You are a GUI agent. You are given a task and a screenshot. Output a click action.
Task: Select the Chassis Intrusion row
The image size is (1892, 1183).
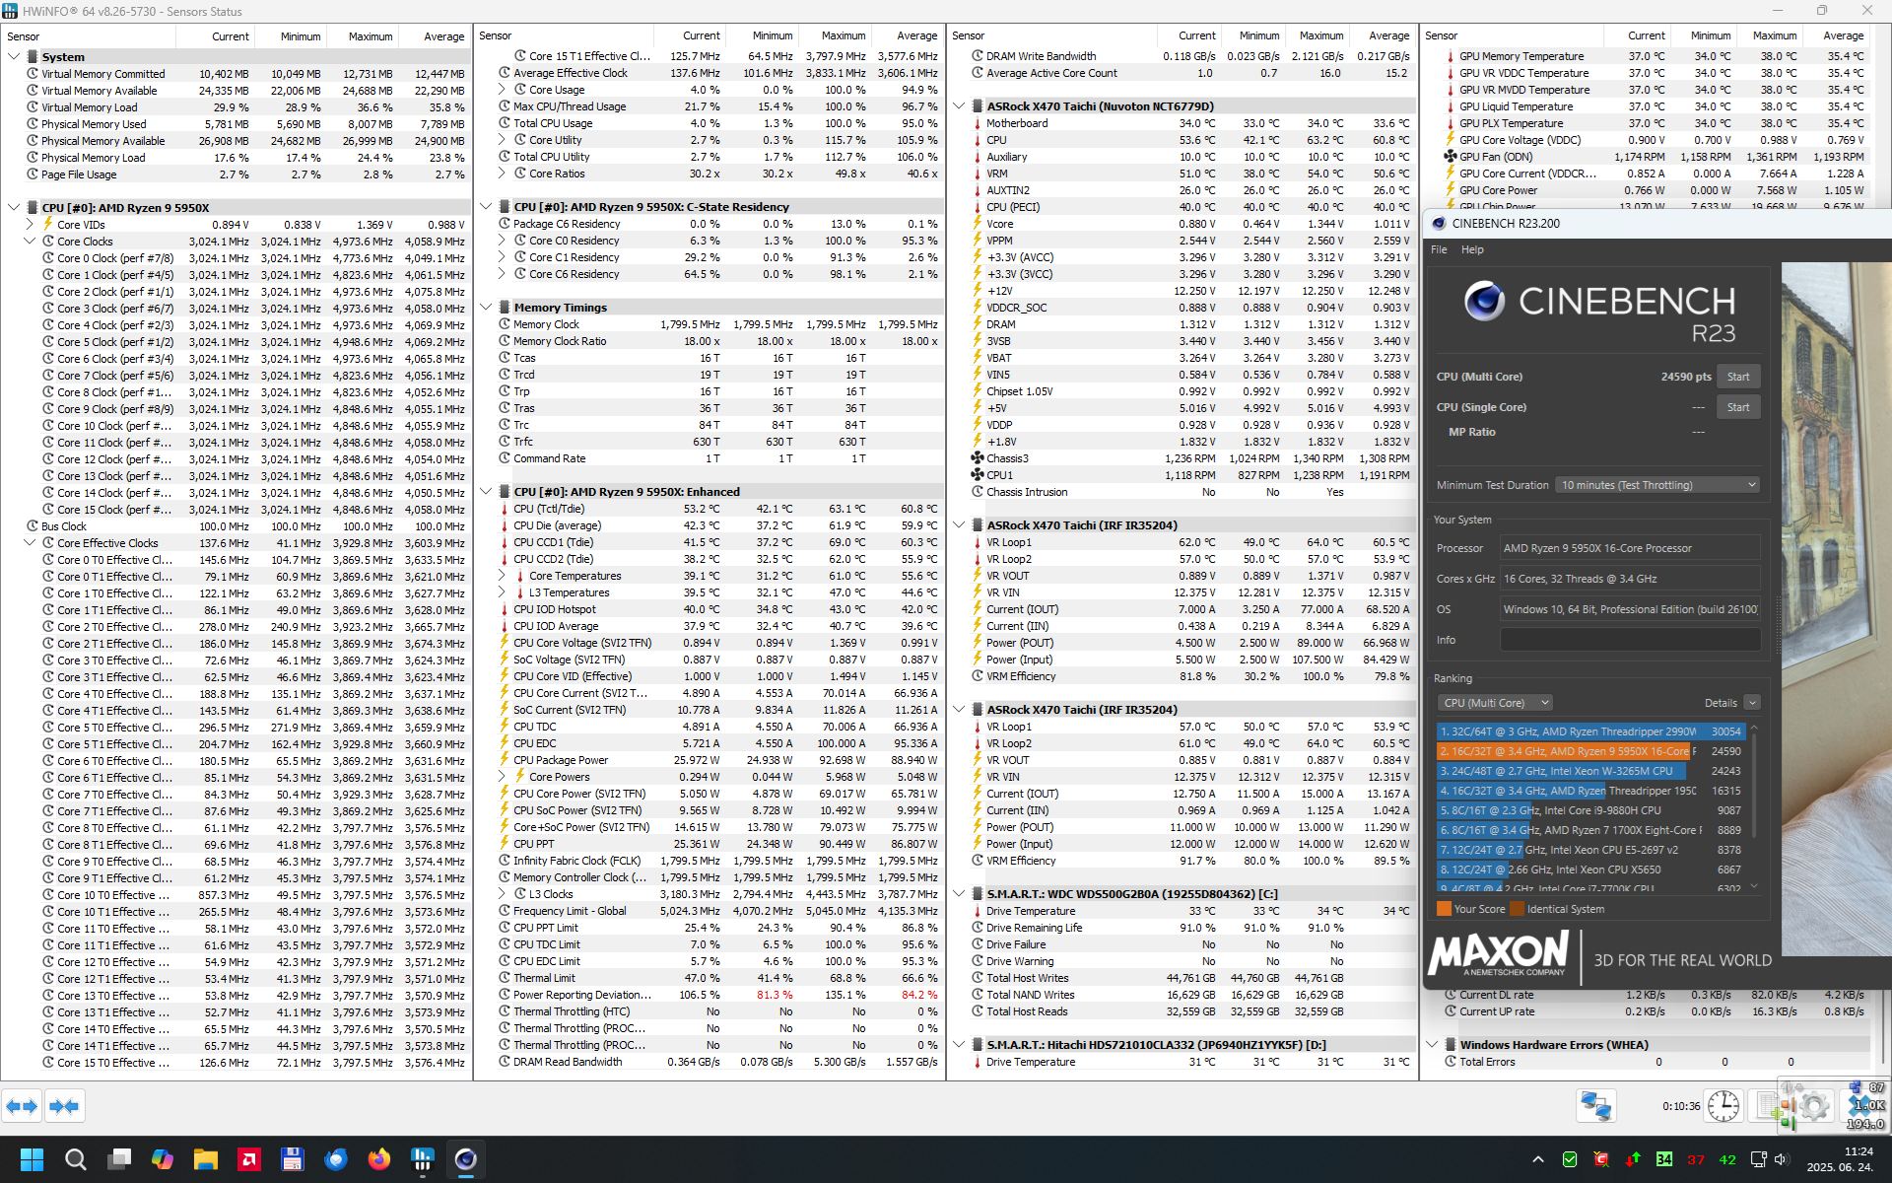1182,492
